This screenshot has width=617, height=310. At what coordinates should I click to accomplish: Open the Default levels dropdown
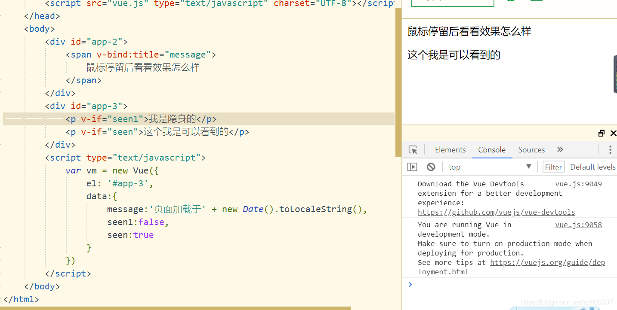(593, 167)
